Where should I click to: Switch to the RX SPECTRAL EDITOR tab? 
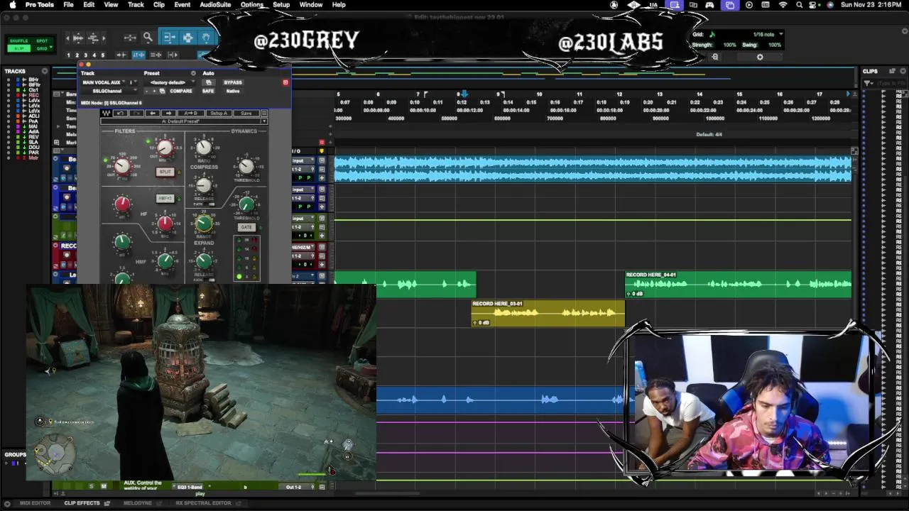(203, 503)
